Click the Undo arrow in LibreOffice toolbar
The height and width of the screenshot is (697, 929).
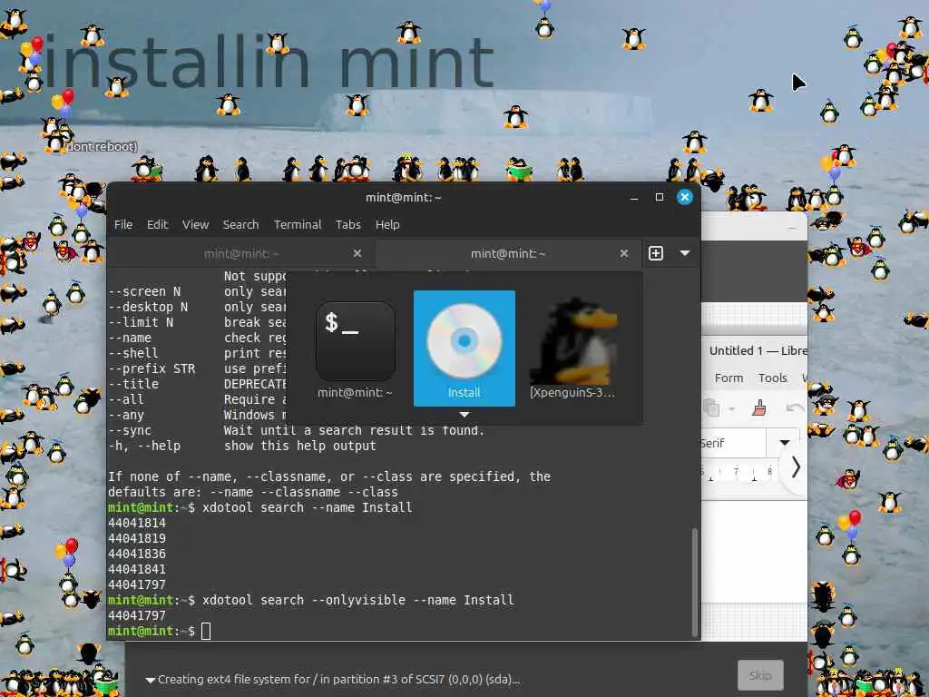point(795,407)
